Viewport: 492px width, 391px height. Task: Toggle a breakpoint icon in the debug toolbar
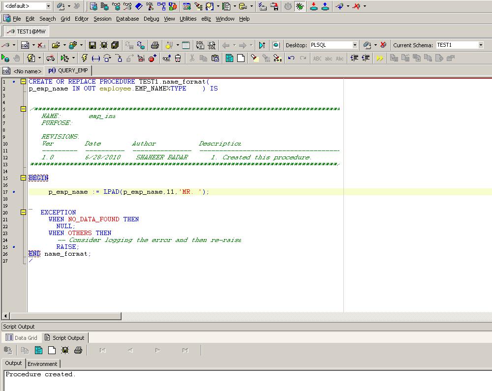(153, 58)
